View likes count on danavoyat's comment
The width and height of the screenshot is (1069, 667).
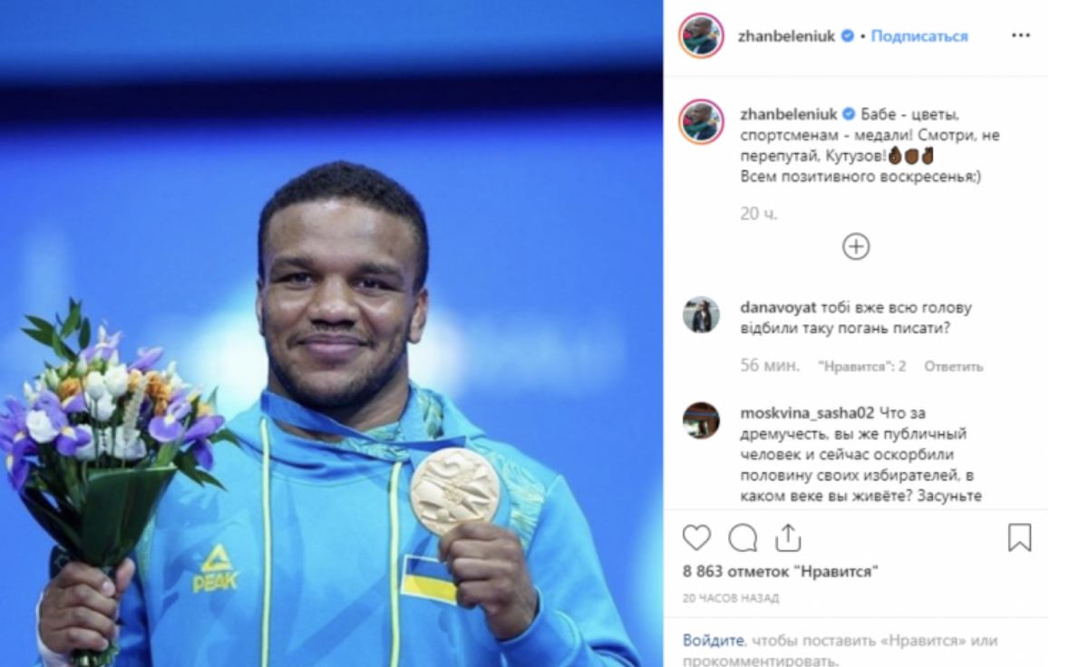click(861, 366)
